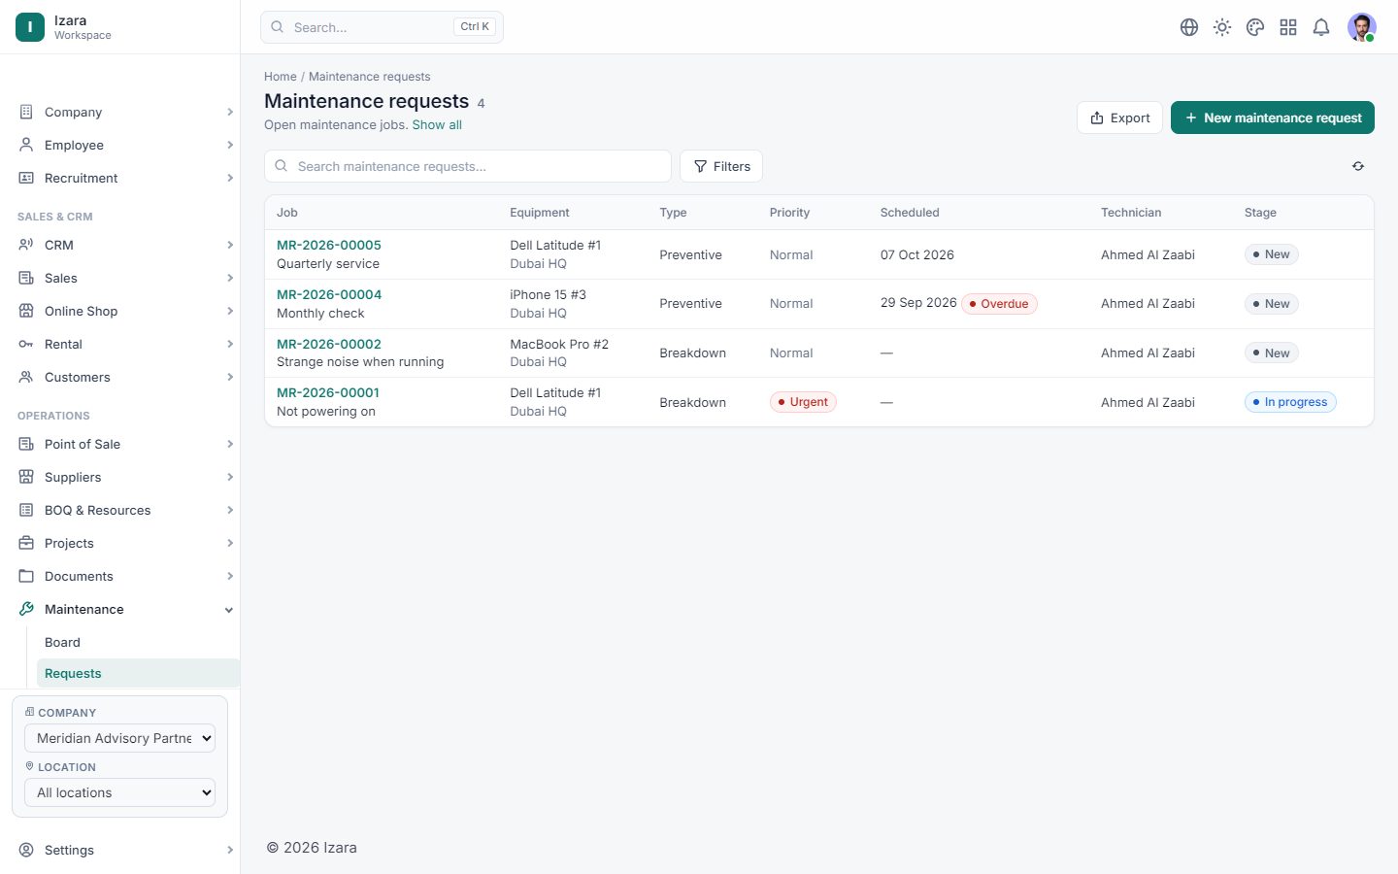This screenshot has width=1398, height=874.
Task: Click the Documents folder icon
Action: tap(26, 576)
